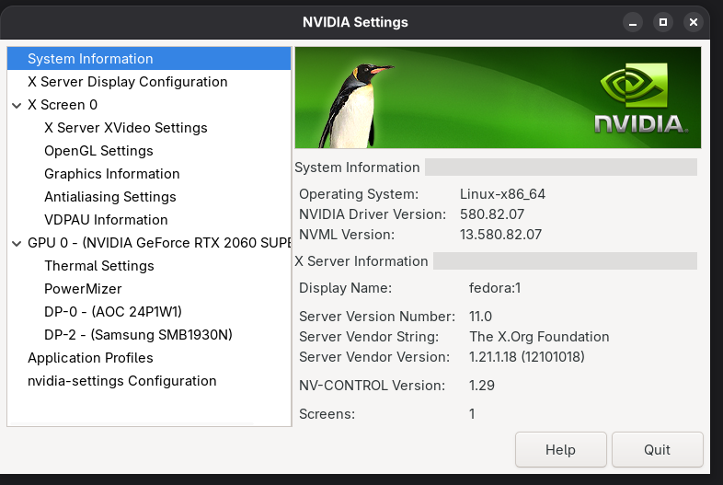
Task: Click the display name fedora:1 value
Action: pyautogui.click(x=495, y=288)
